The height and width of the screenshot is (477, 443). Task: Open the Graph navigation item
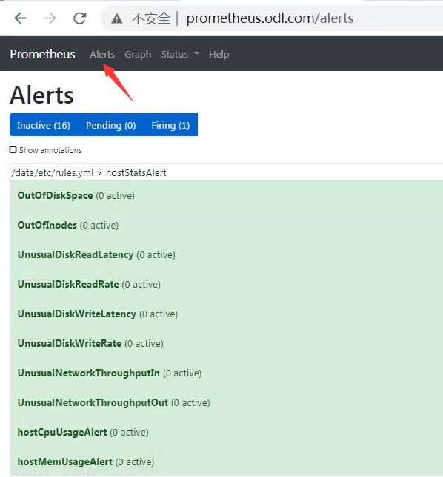[x=138, y=55]
